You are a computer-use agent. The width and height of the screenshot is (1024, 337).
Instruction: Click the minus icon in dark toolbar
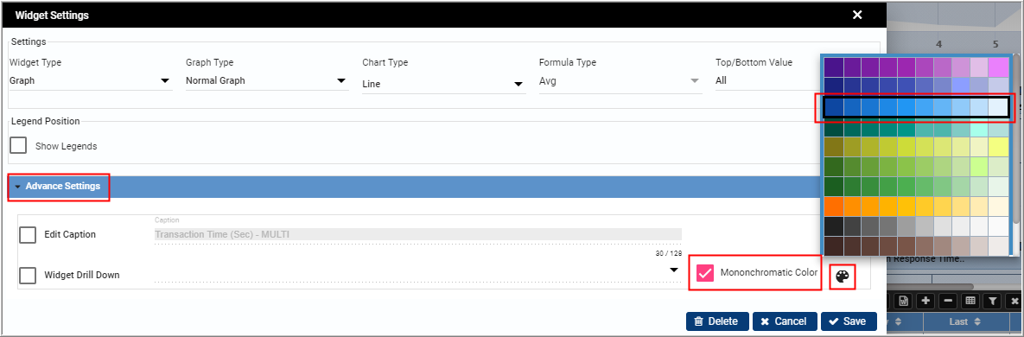pyautogui.click(x=948, y=301)
